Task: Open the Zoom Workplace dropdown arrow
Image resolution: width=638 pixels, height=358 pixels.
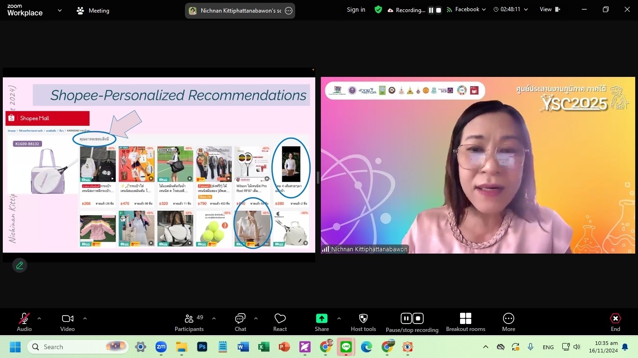Action: (59, 10)
